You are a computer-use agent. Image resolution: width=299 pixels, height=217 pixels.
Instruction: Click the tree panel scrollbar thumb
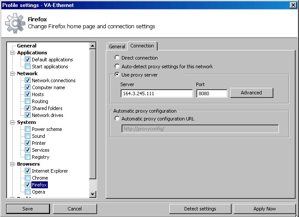pos(92,114)
